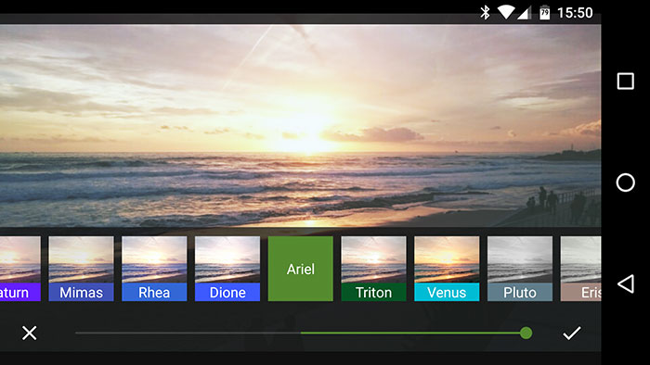
Task: Tap the sunset photo preview
Action: pos(301,126)
